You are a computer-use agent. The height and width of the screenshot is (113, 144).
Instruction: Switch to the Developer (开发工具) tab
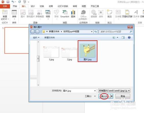point(95,6)
